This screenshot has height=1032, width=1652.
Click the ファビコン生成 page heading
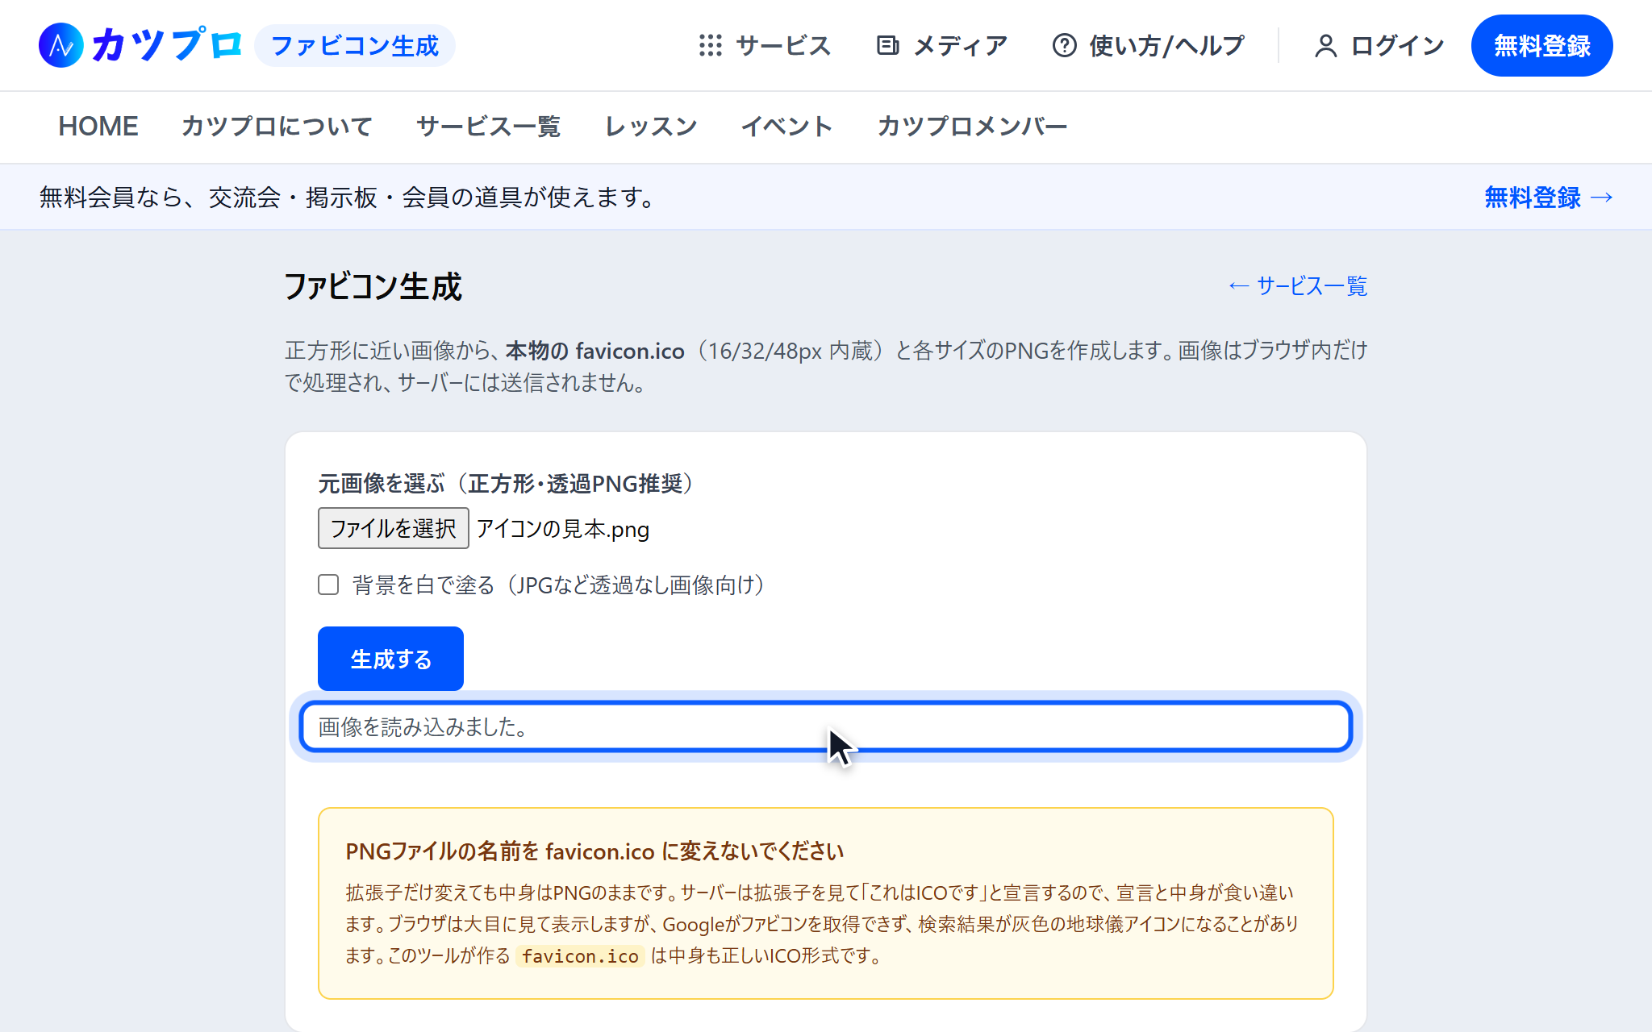[373, 286]
